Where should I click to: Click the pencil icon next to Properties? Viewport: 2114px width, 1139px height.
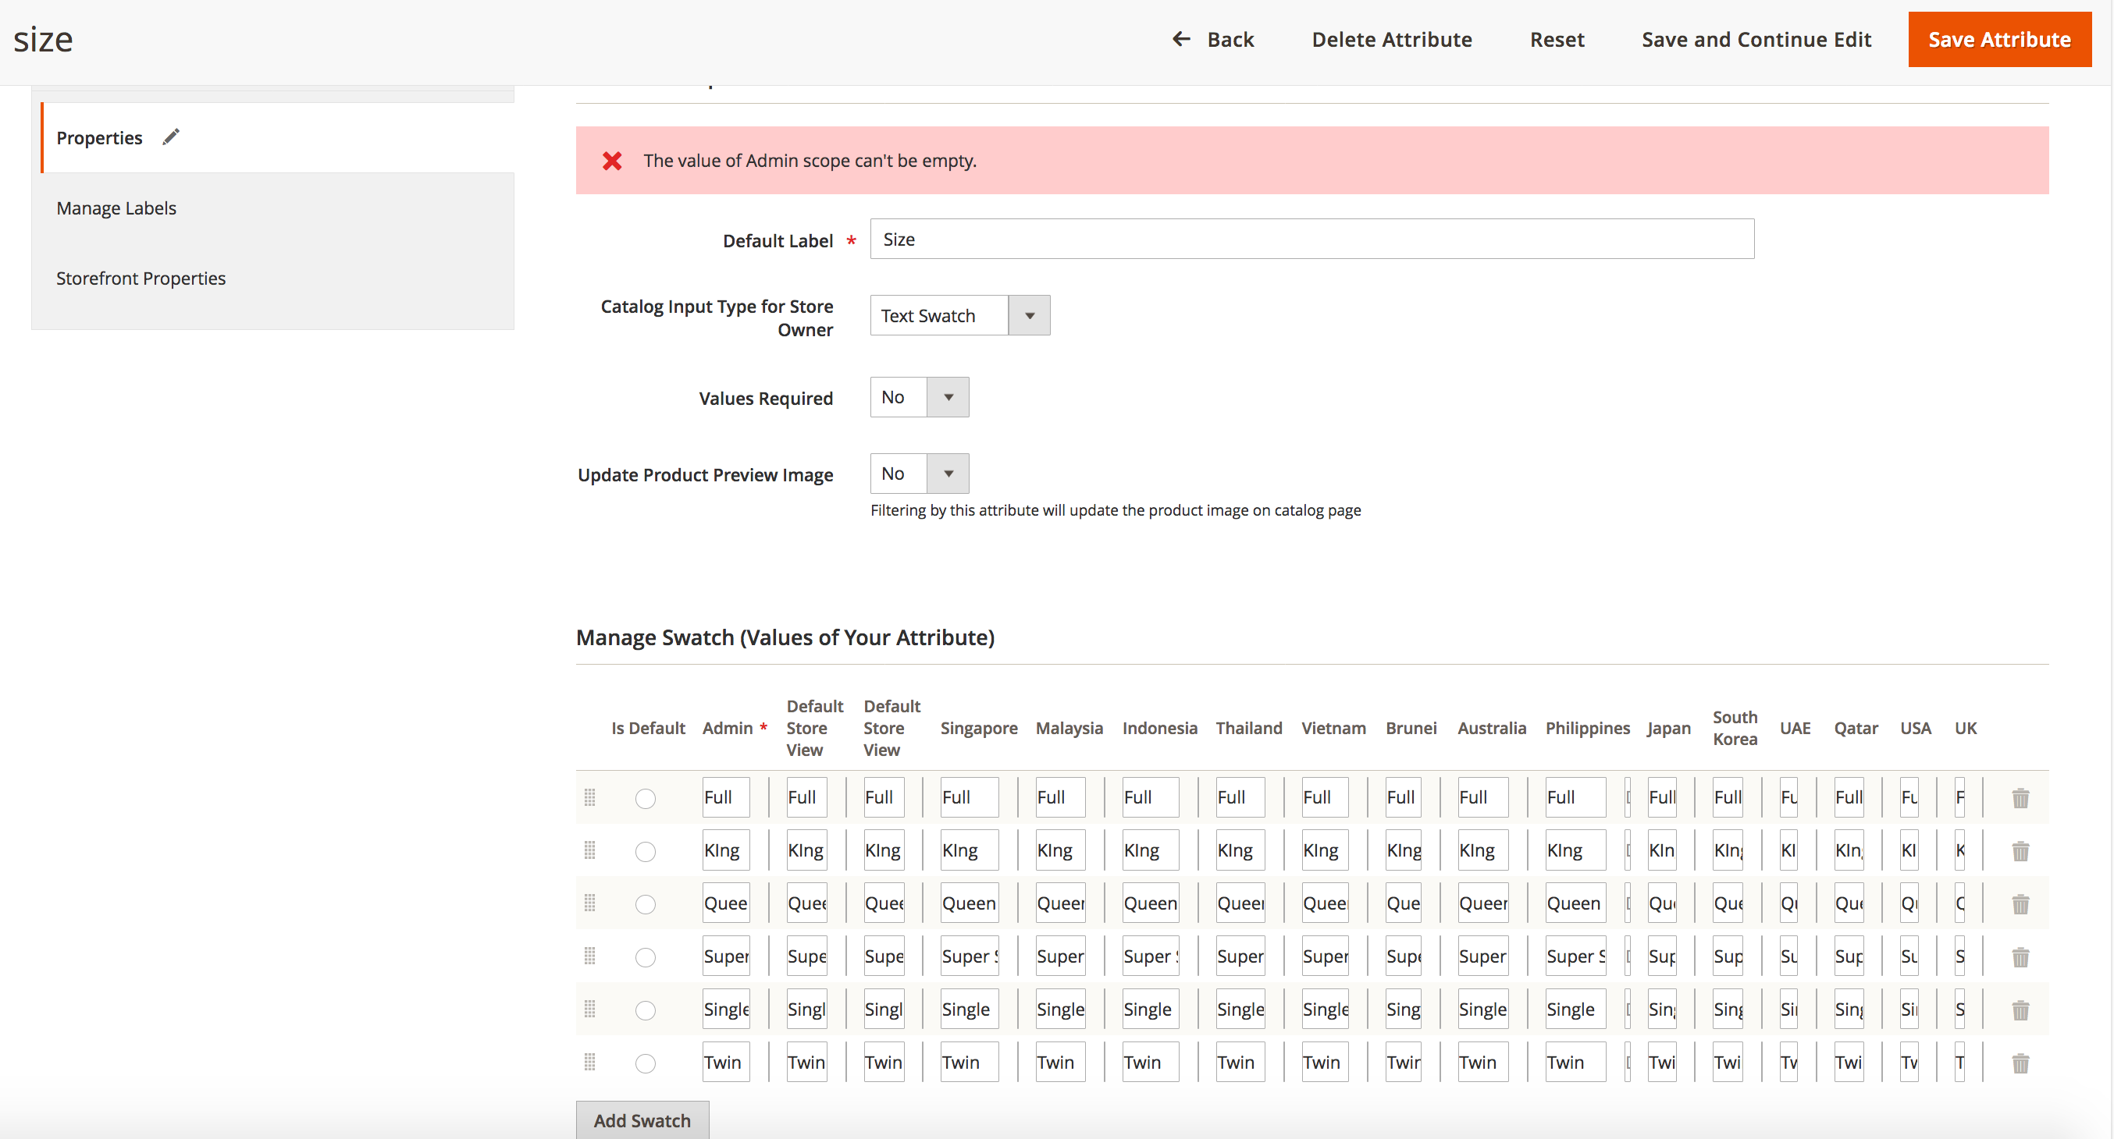pyautogui.click(x=171, y=137)
